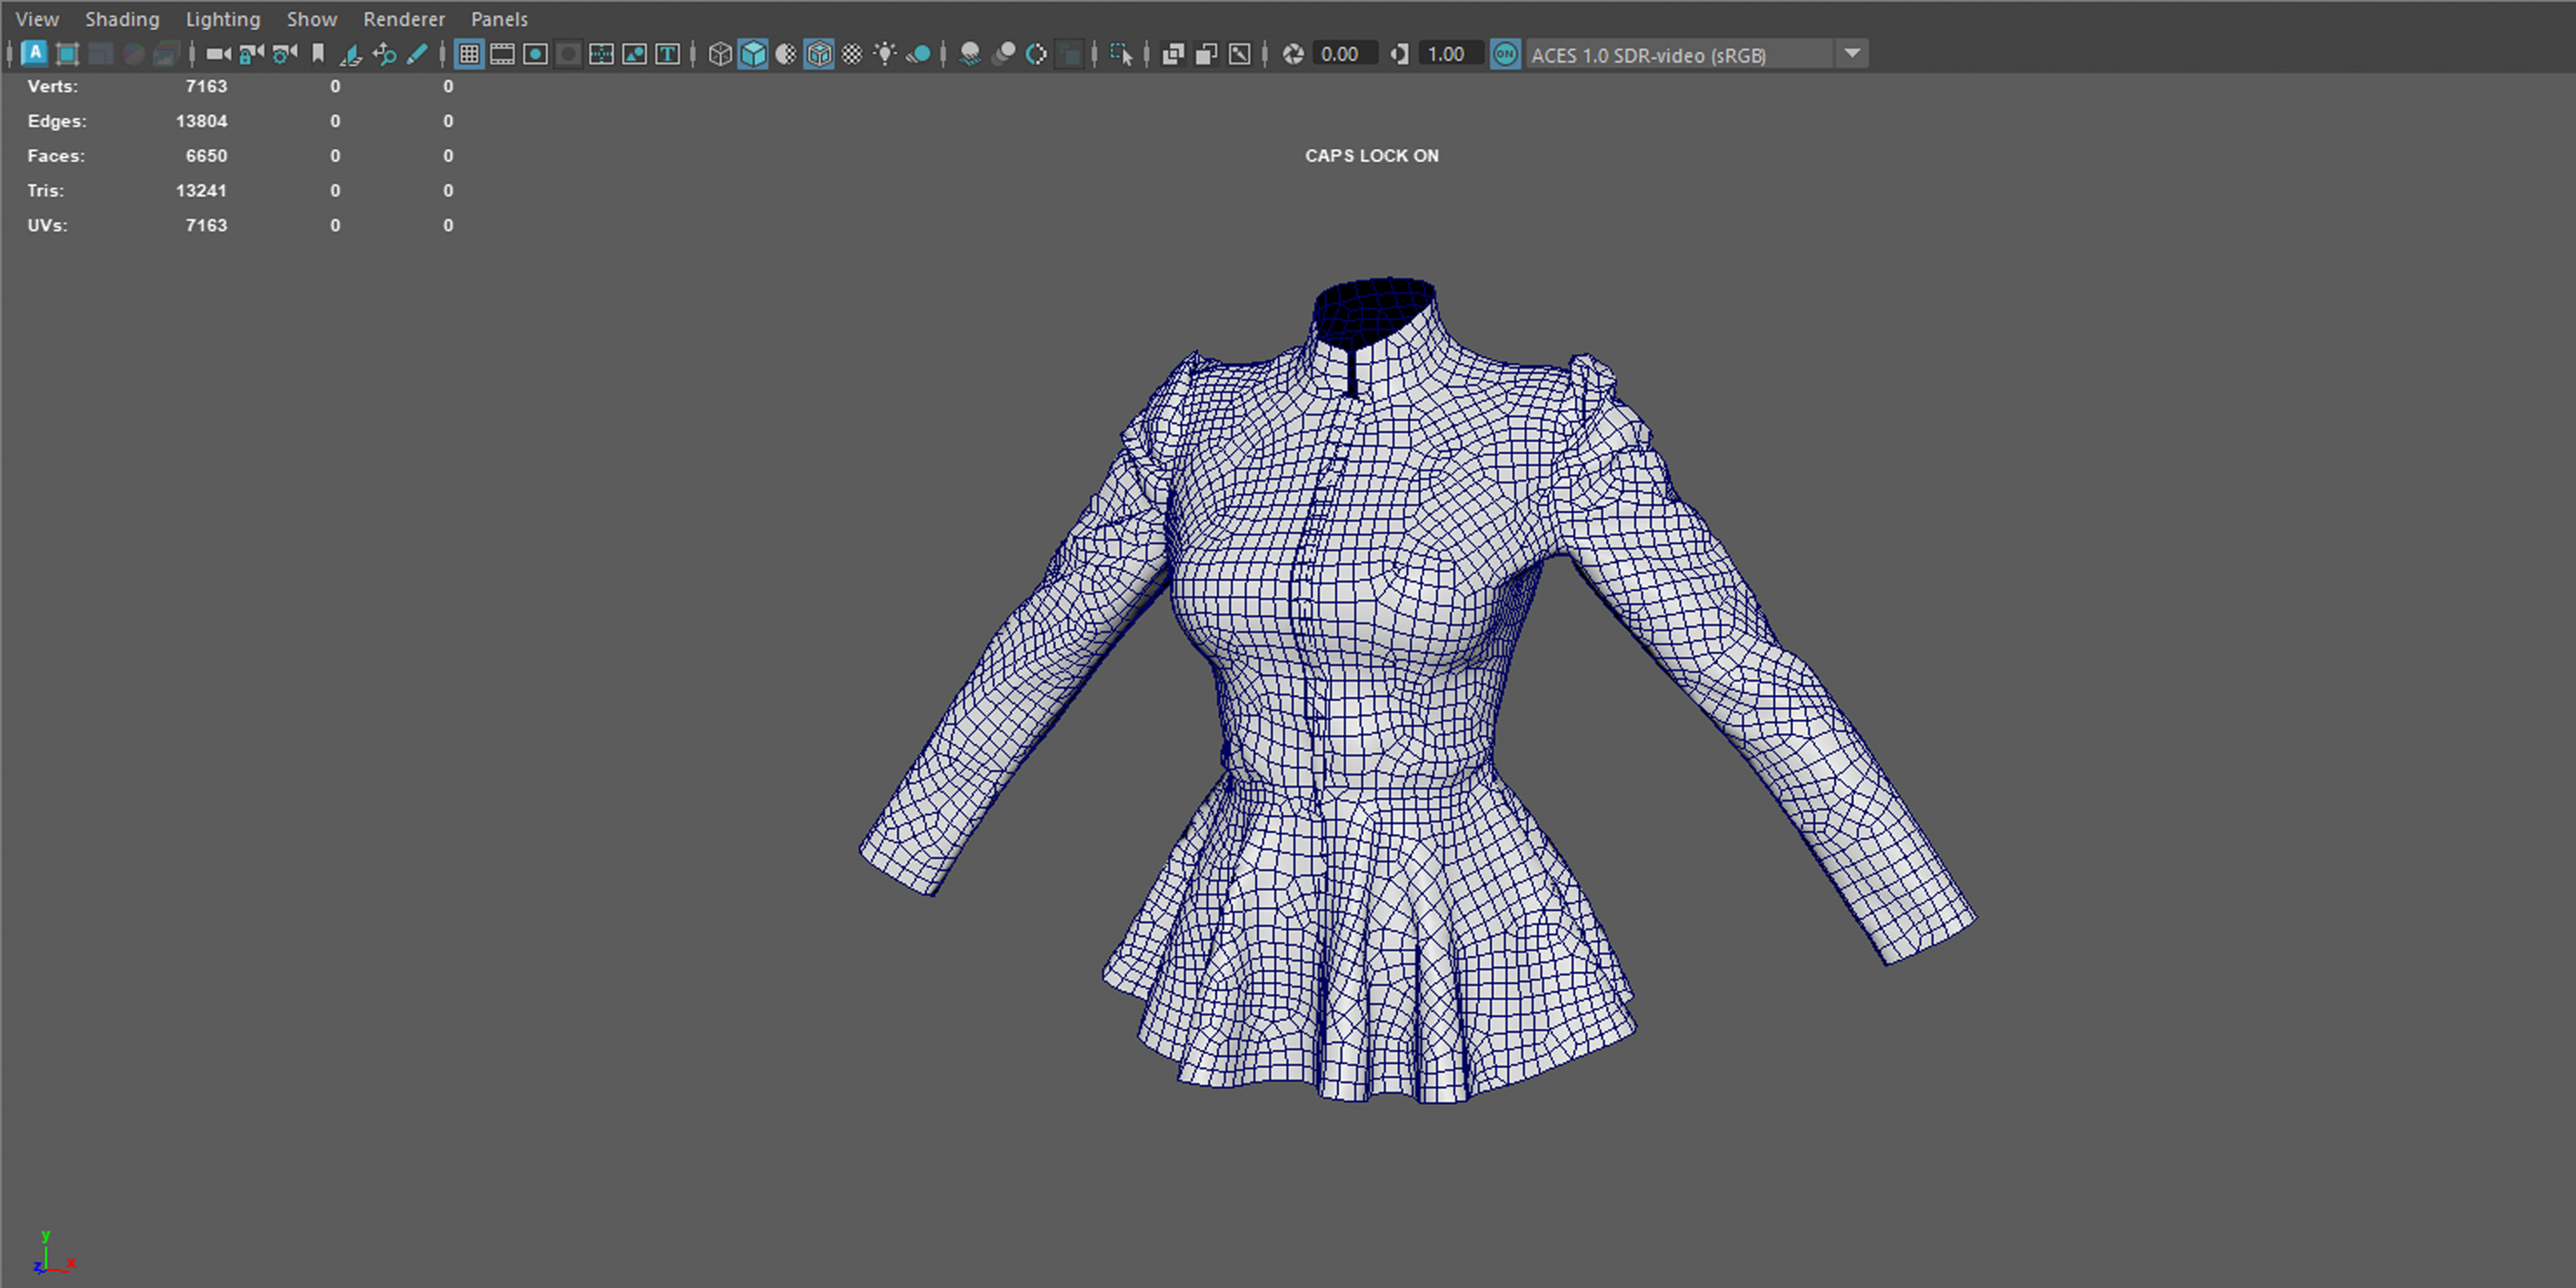
Task: Open the ACES 1.0 SDR-video dropdown arrow
Action: pos(1852,54)
